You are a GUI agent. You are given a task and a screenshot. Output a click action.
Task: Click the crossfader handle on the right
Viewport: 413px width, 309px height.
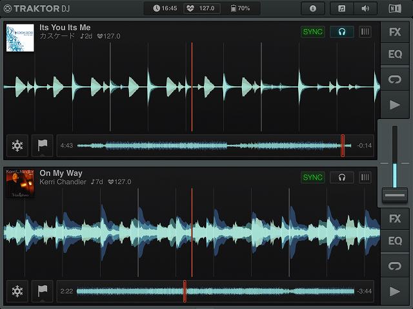coord(395,195)
